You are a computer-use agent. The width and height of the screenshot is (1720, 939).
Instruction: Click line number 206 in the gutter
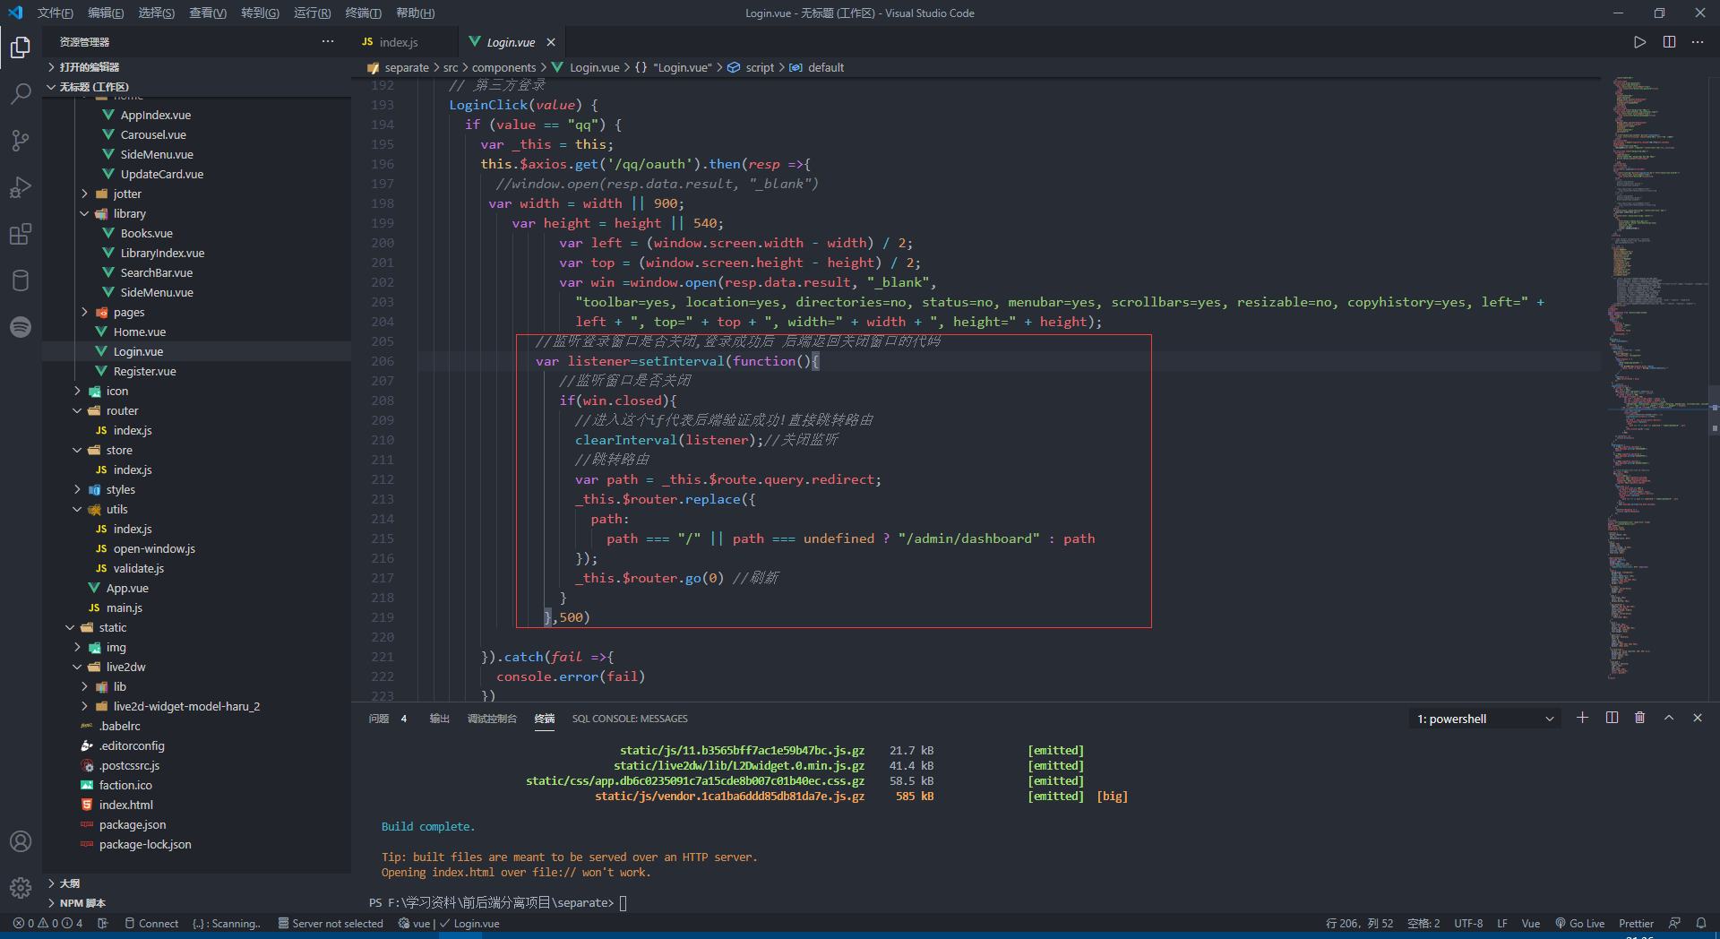[383, 361]
